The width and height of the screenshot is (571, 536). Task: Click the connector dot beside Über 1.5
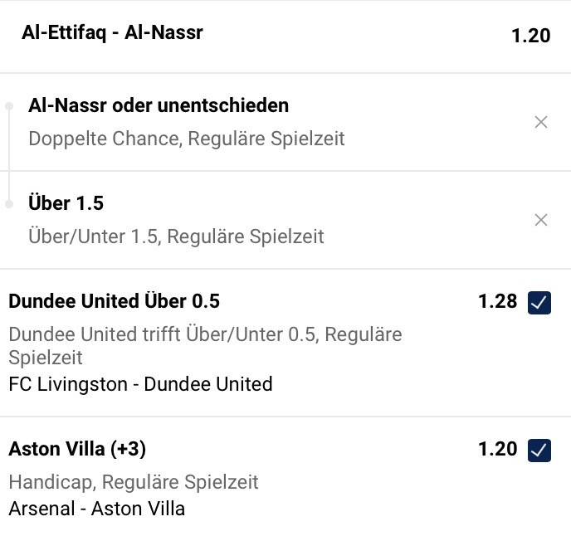tap(9, 204)
